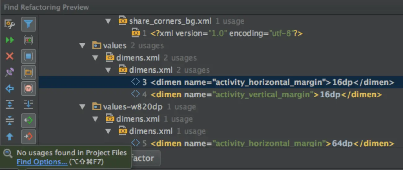Click the autoscroll-to-source down-arrow icon
This screenshot has width=403, height=170.
tap(29, 104)
